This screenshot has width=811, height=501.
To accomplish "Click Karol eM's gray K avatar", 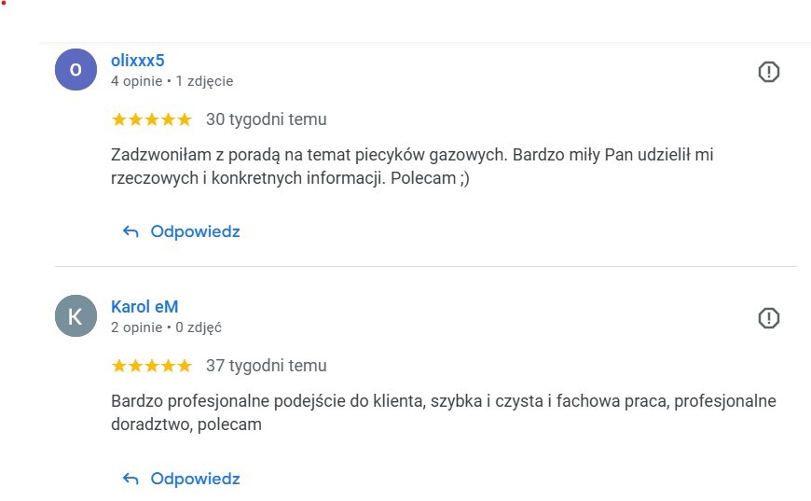I will 76,316.
